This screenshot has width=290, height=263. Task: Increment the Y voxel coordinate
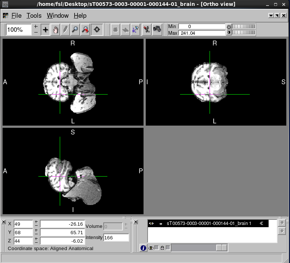pyautogui.click(x=36, y=230)
